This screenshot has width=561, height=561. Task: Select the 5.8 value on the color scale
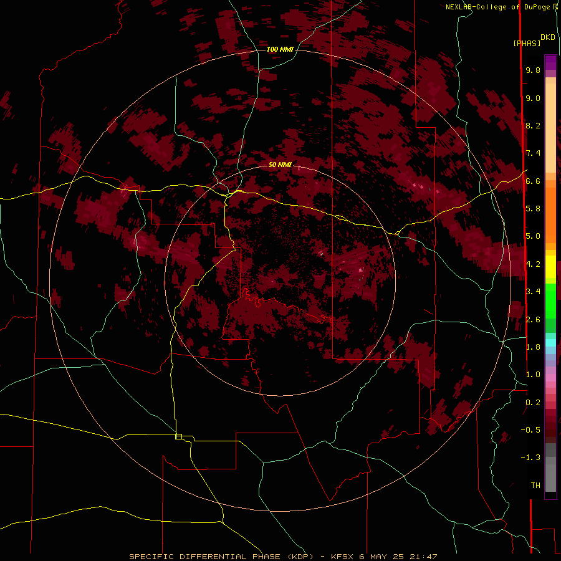coord(533,209)
